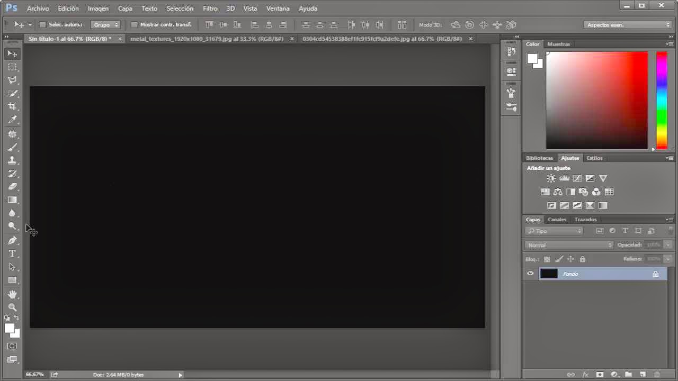This screenshot has width=678, height=381.
Task: Select the Move tool
Action: point(12,53)
